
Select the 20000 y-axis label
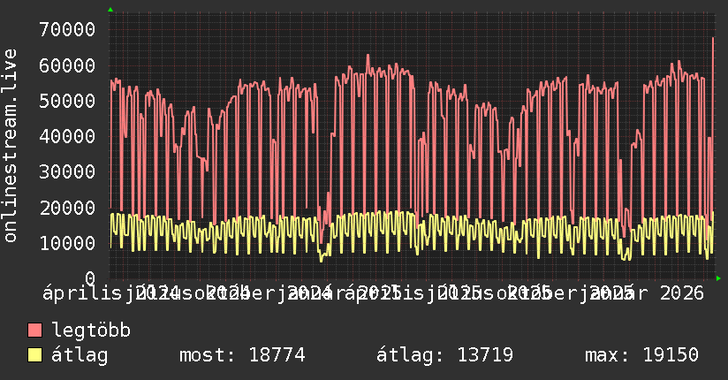67,208
